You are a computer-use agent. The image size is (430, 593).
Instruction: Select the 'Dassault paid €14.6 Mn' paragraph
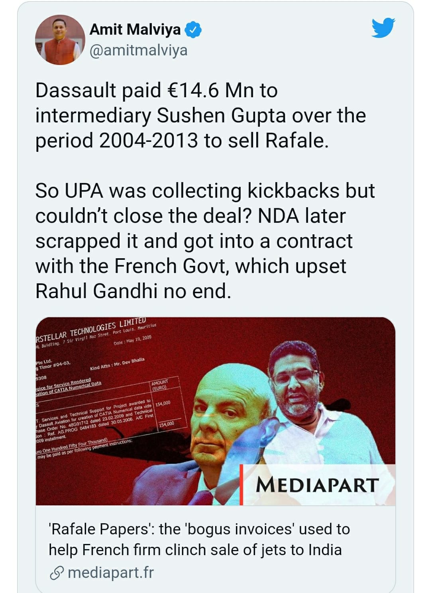click(200, 115)
